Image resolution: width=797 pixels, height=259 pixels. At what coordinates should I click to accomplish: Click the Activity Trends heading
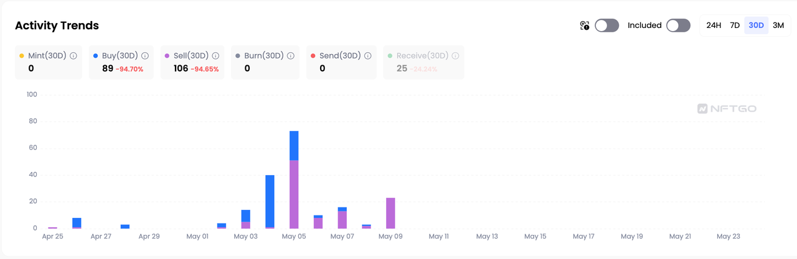pyautogui.click(x=57, y=25)
